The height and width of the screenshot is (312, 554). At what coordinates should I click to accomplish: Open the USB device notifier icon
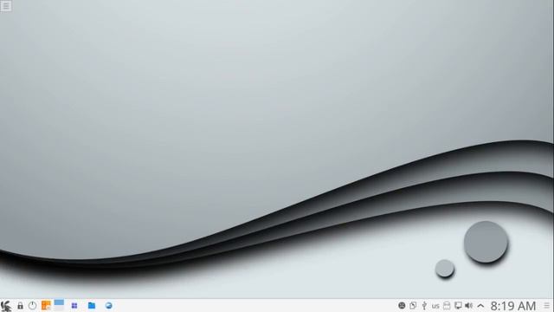[x=424, y=306]
